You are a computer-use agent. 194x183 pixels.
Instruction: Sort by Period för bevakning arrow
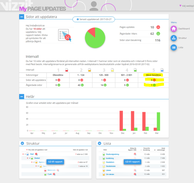click(141, 150)
